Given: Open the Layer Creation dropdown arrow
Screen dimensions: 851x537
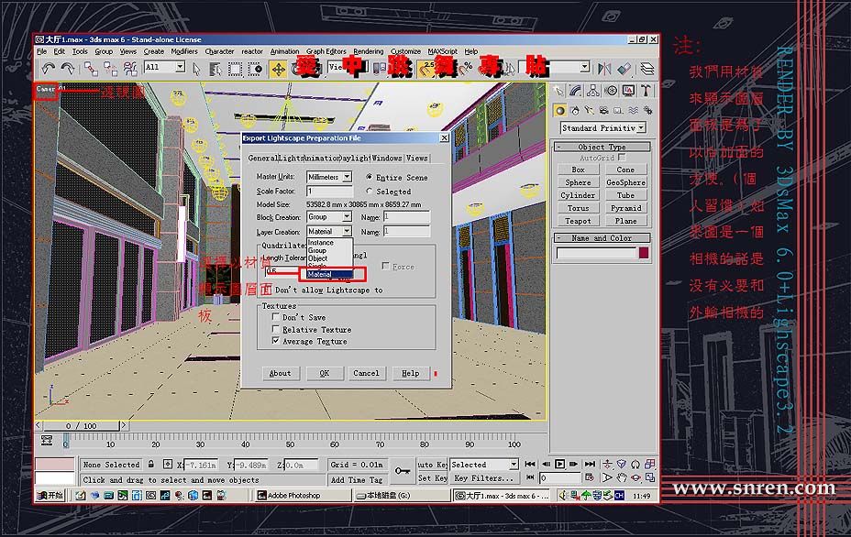Looking at the screenshot, I should click(347, 231).
